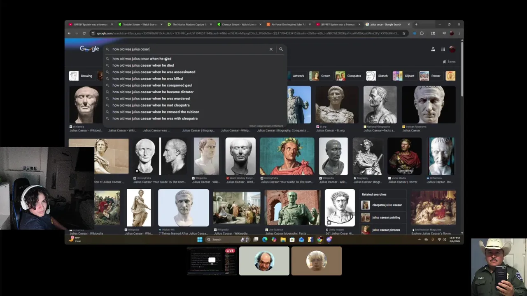Open Chrome icon in the taskbar

[x=319, y=239]
